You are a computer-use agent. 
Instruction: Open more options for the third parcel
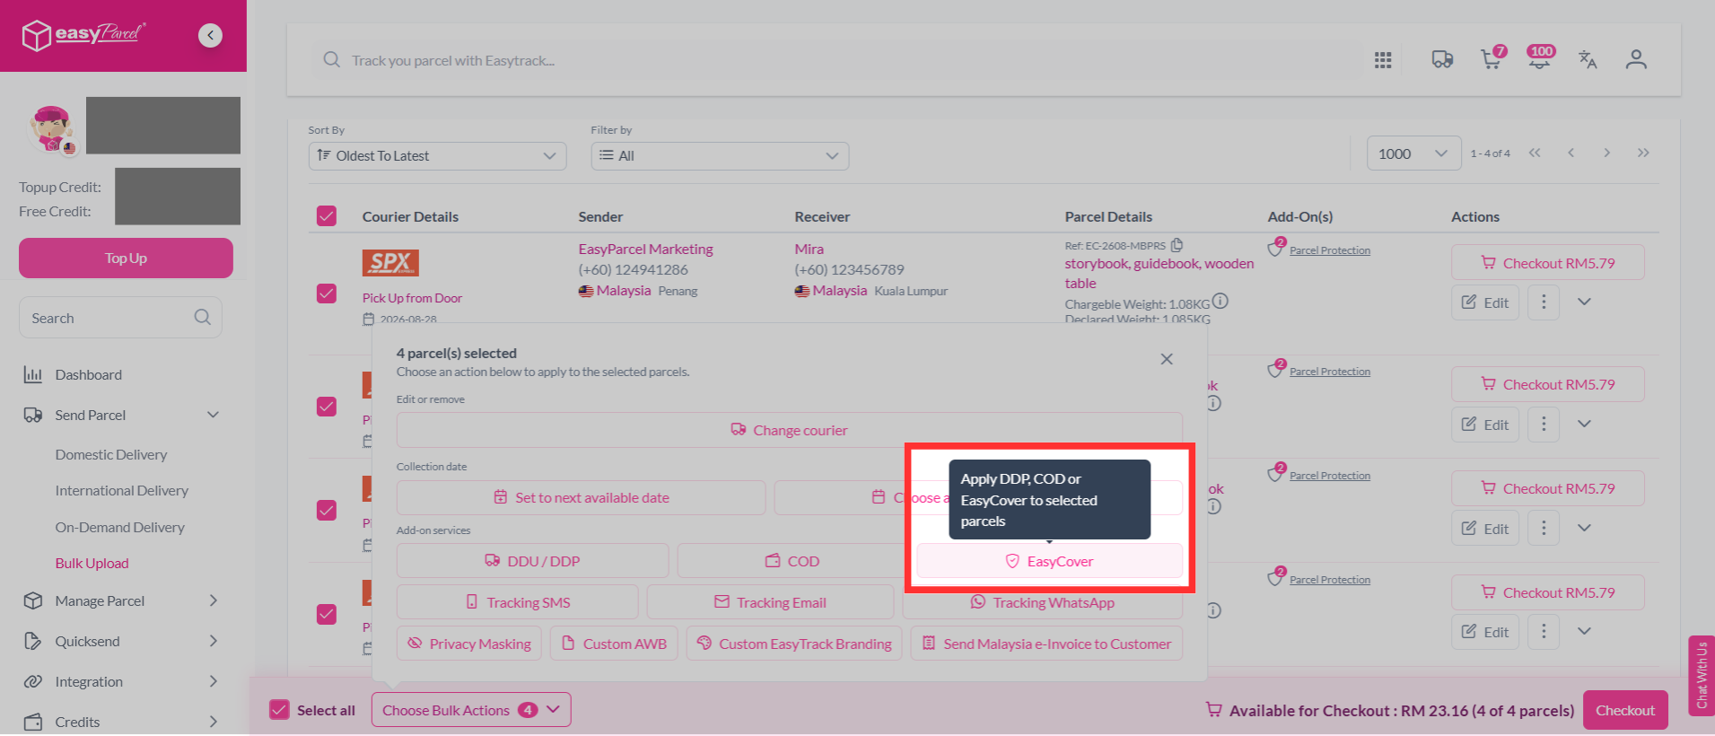point(1544,528)
